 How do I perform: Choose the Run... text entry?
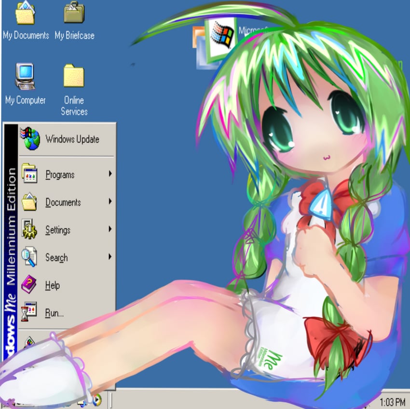pyautogui.click(x=54, y=313)
